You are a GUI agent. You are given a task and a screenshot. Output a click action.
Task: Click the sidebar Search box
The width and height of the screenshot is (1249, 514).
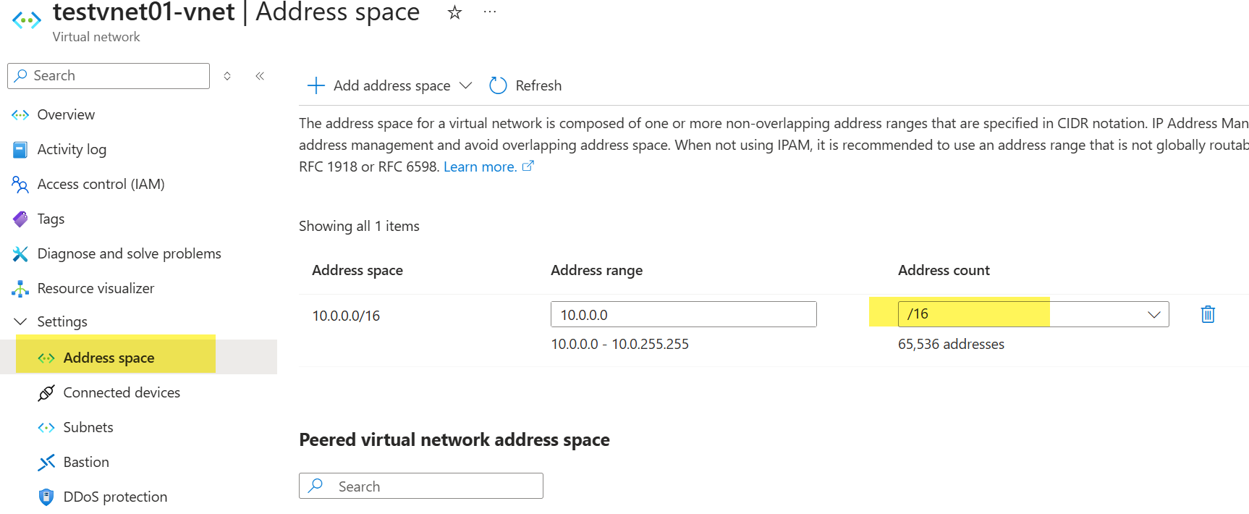pos(109,76)
